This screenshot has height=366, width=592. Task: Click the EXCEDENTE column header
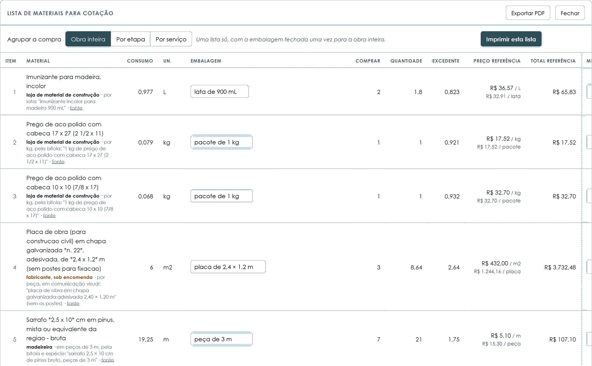[x=446, y=61]
